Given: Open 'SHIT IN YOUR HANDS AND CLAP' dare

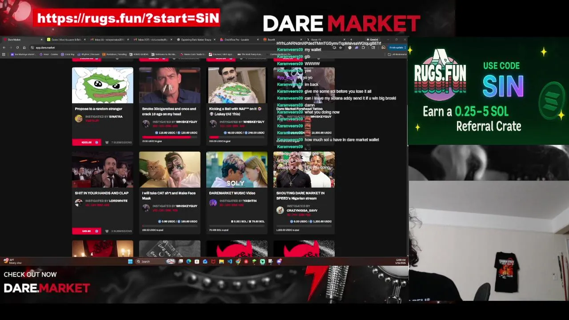Looking at the screenshot, I should [102, 193].
